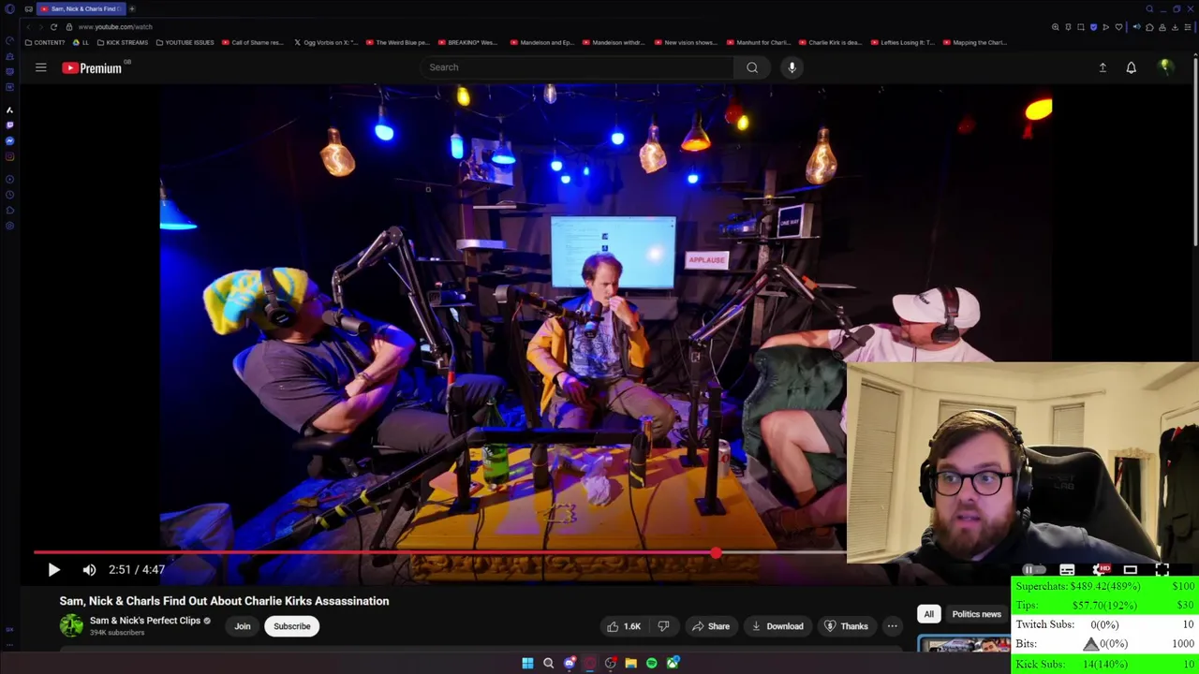Open the LL bookmarks folder
1199x674 pixels.
coord(81,42)
